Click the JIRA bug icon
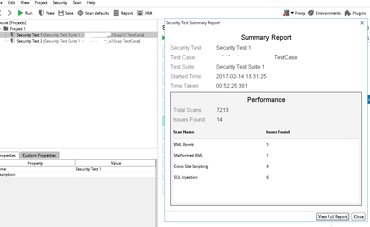Screen dimensions: 370x227 140,13
